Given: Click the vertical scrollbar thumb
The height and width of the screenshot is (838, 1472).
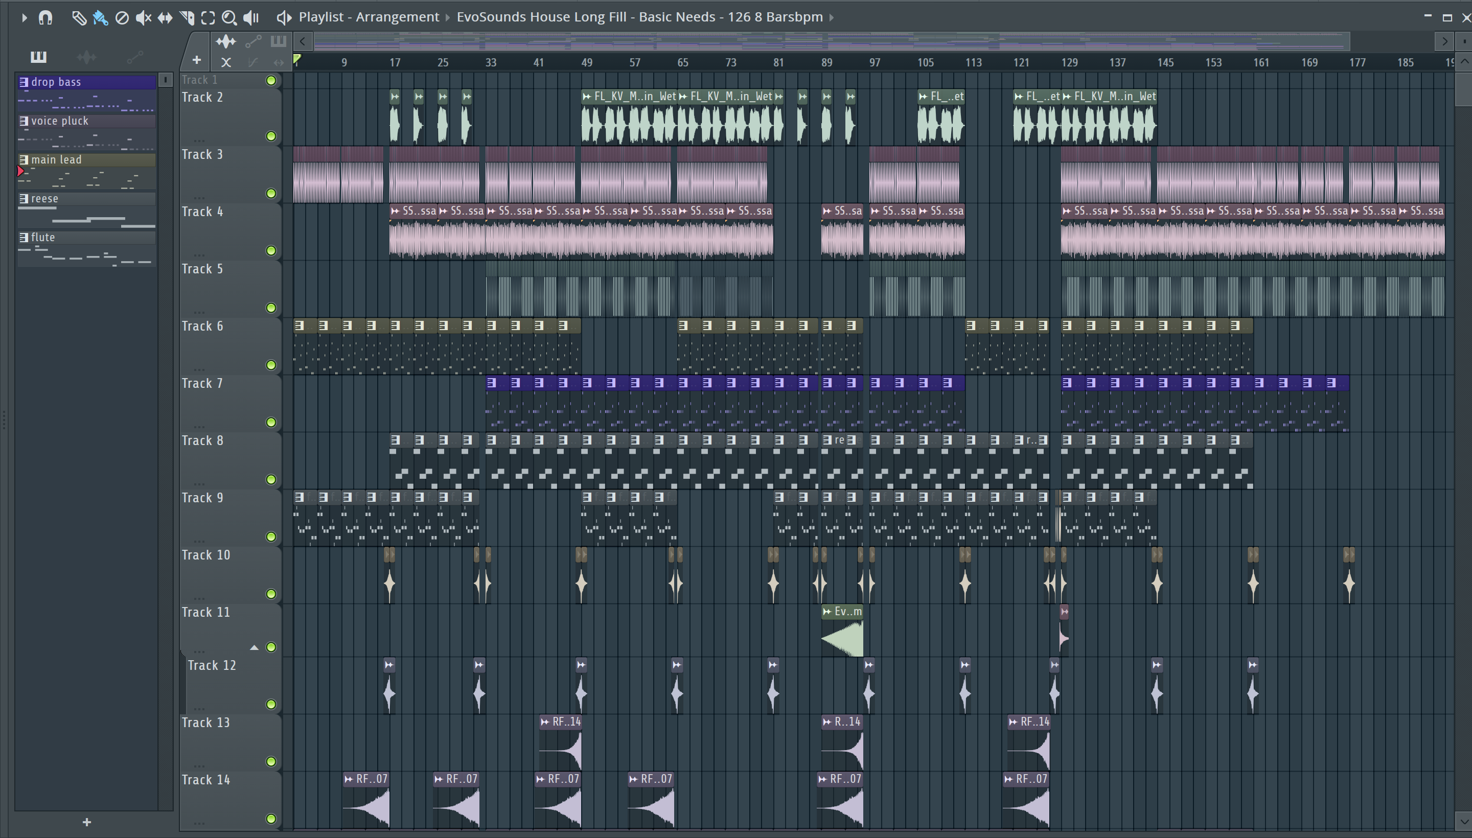Looking at the screenshot, I should click(1464, 88).
